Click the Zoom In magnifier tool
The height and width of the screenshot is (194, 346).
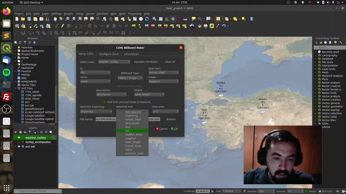coord(67,19)
